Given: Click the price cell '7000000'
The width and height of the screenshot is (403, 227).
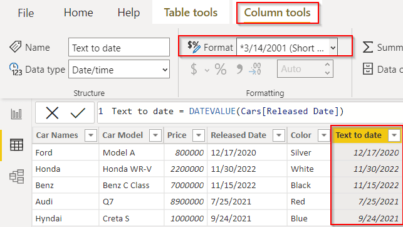Looking at the screenshot, I should click(x=186, y=185).
